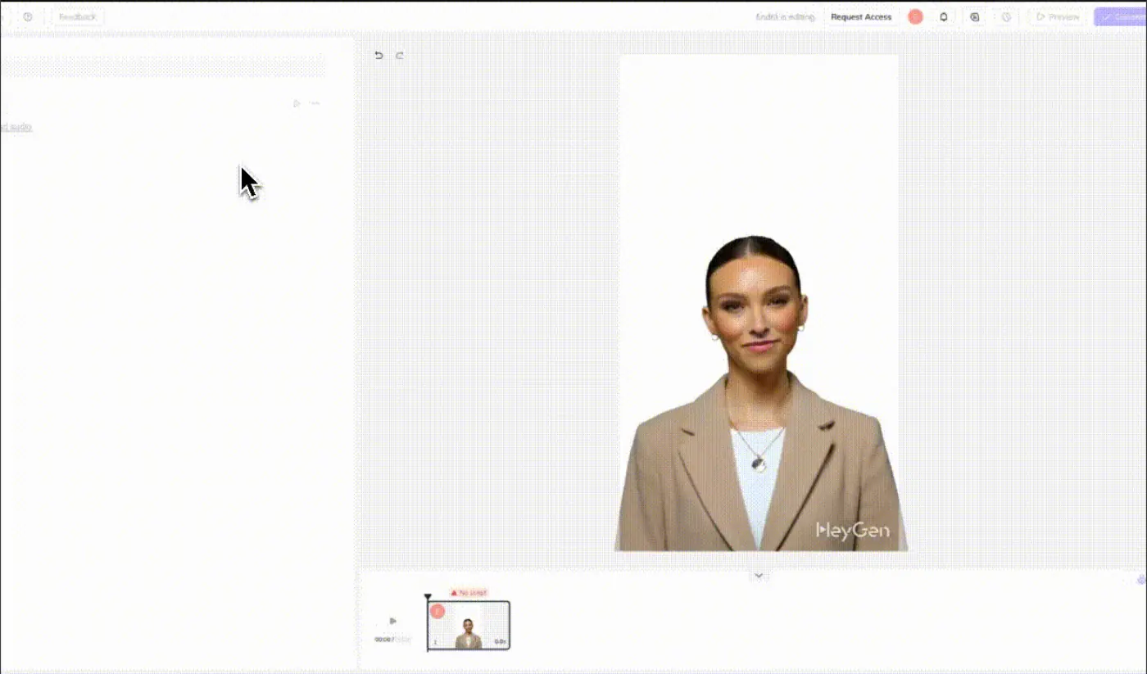Click the orange avatar badge on scene thumbnail
This screenshot has height=674, width=1147.
[437, 611]
